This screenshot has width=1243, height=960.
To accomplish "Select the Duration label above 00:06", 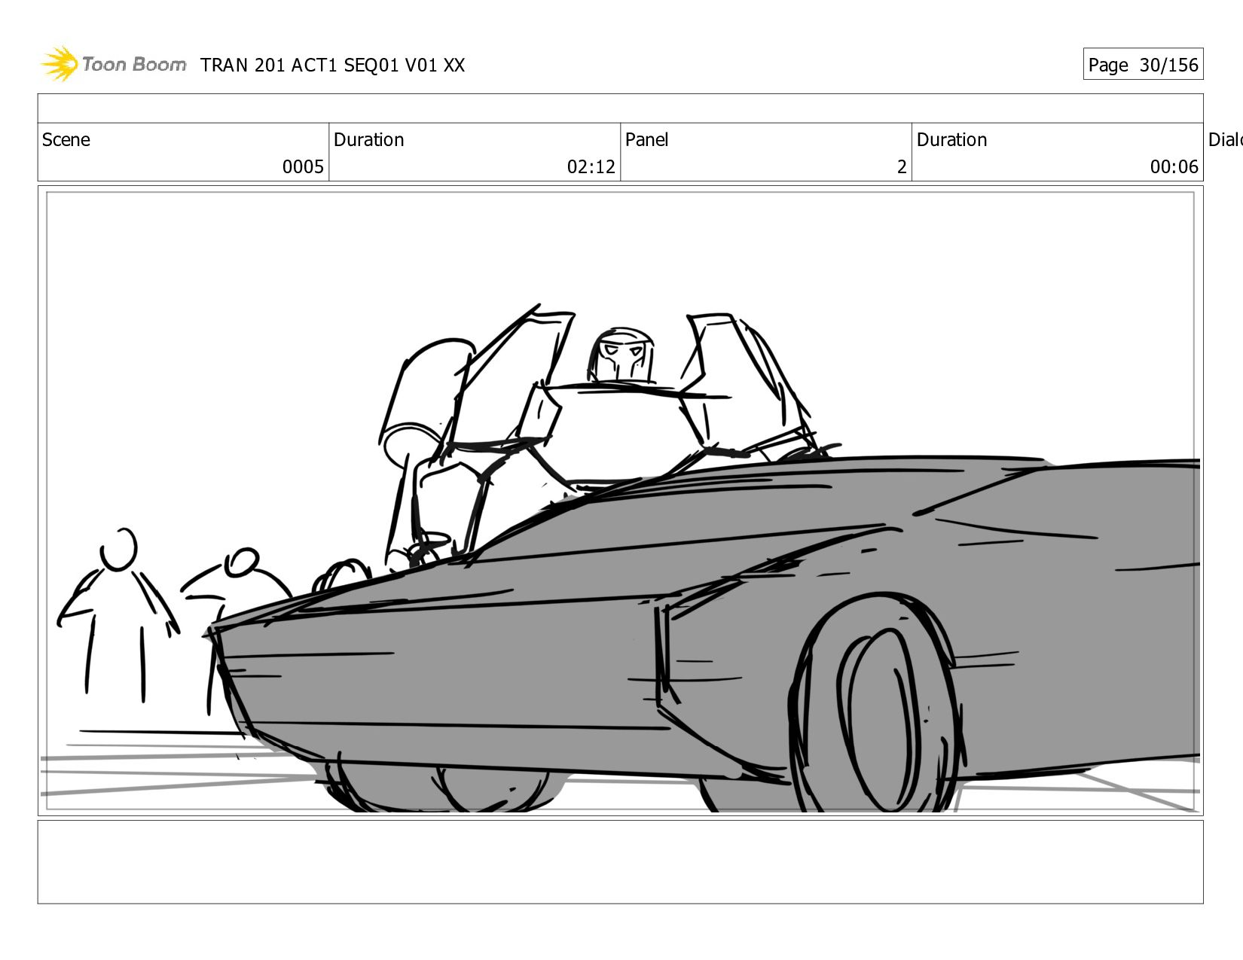I will click(952, 140).
